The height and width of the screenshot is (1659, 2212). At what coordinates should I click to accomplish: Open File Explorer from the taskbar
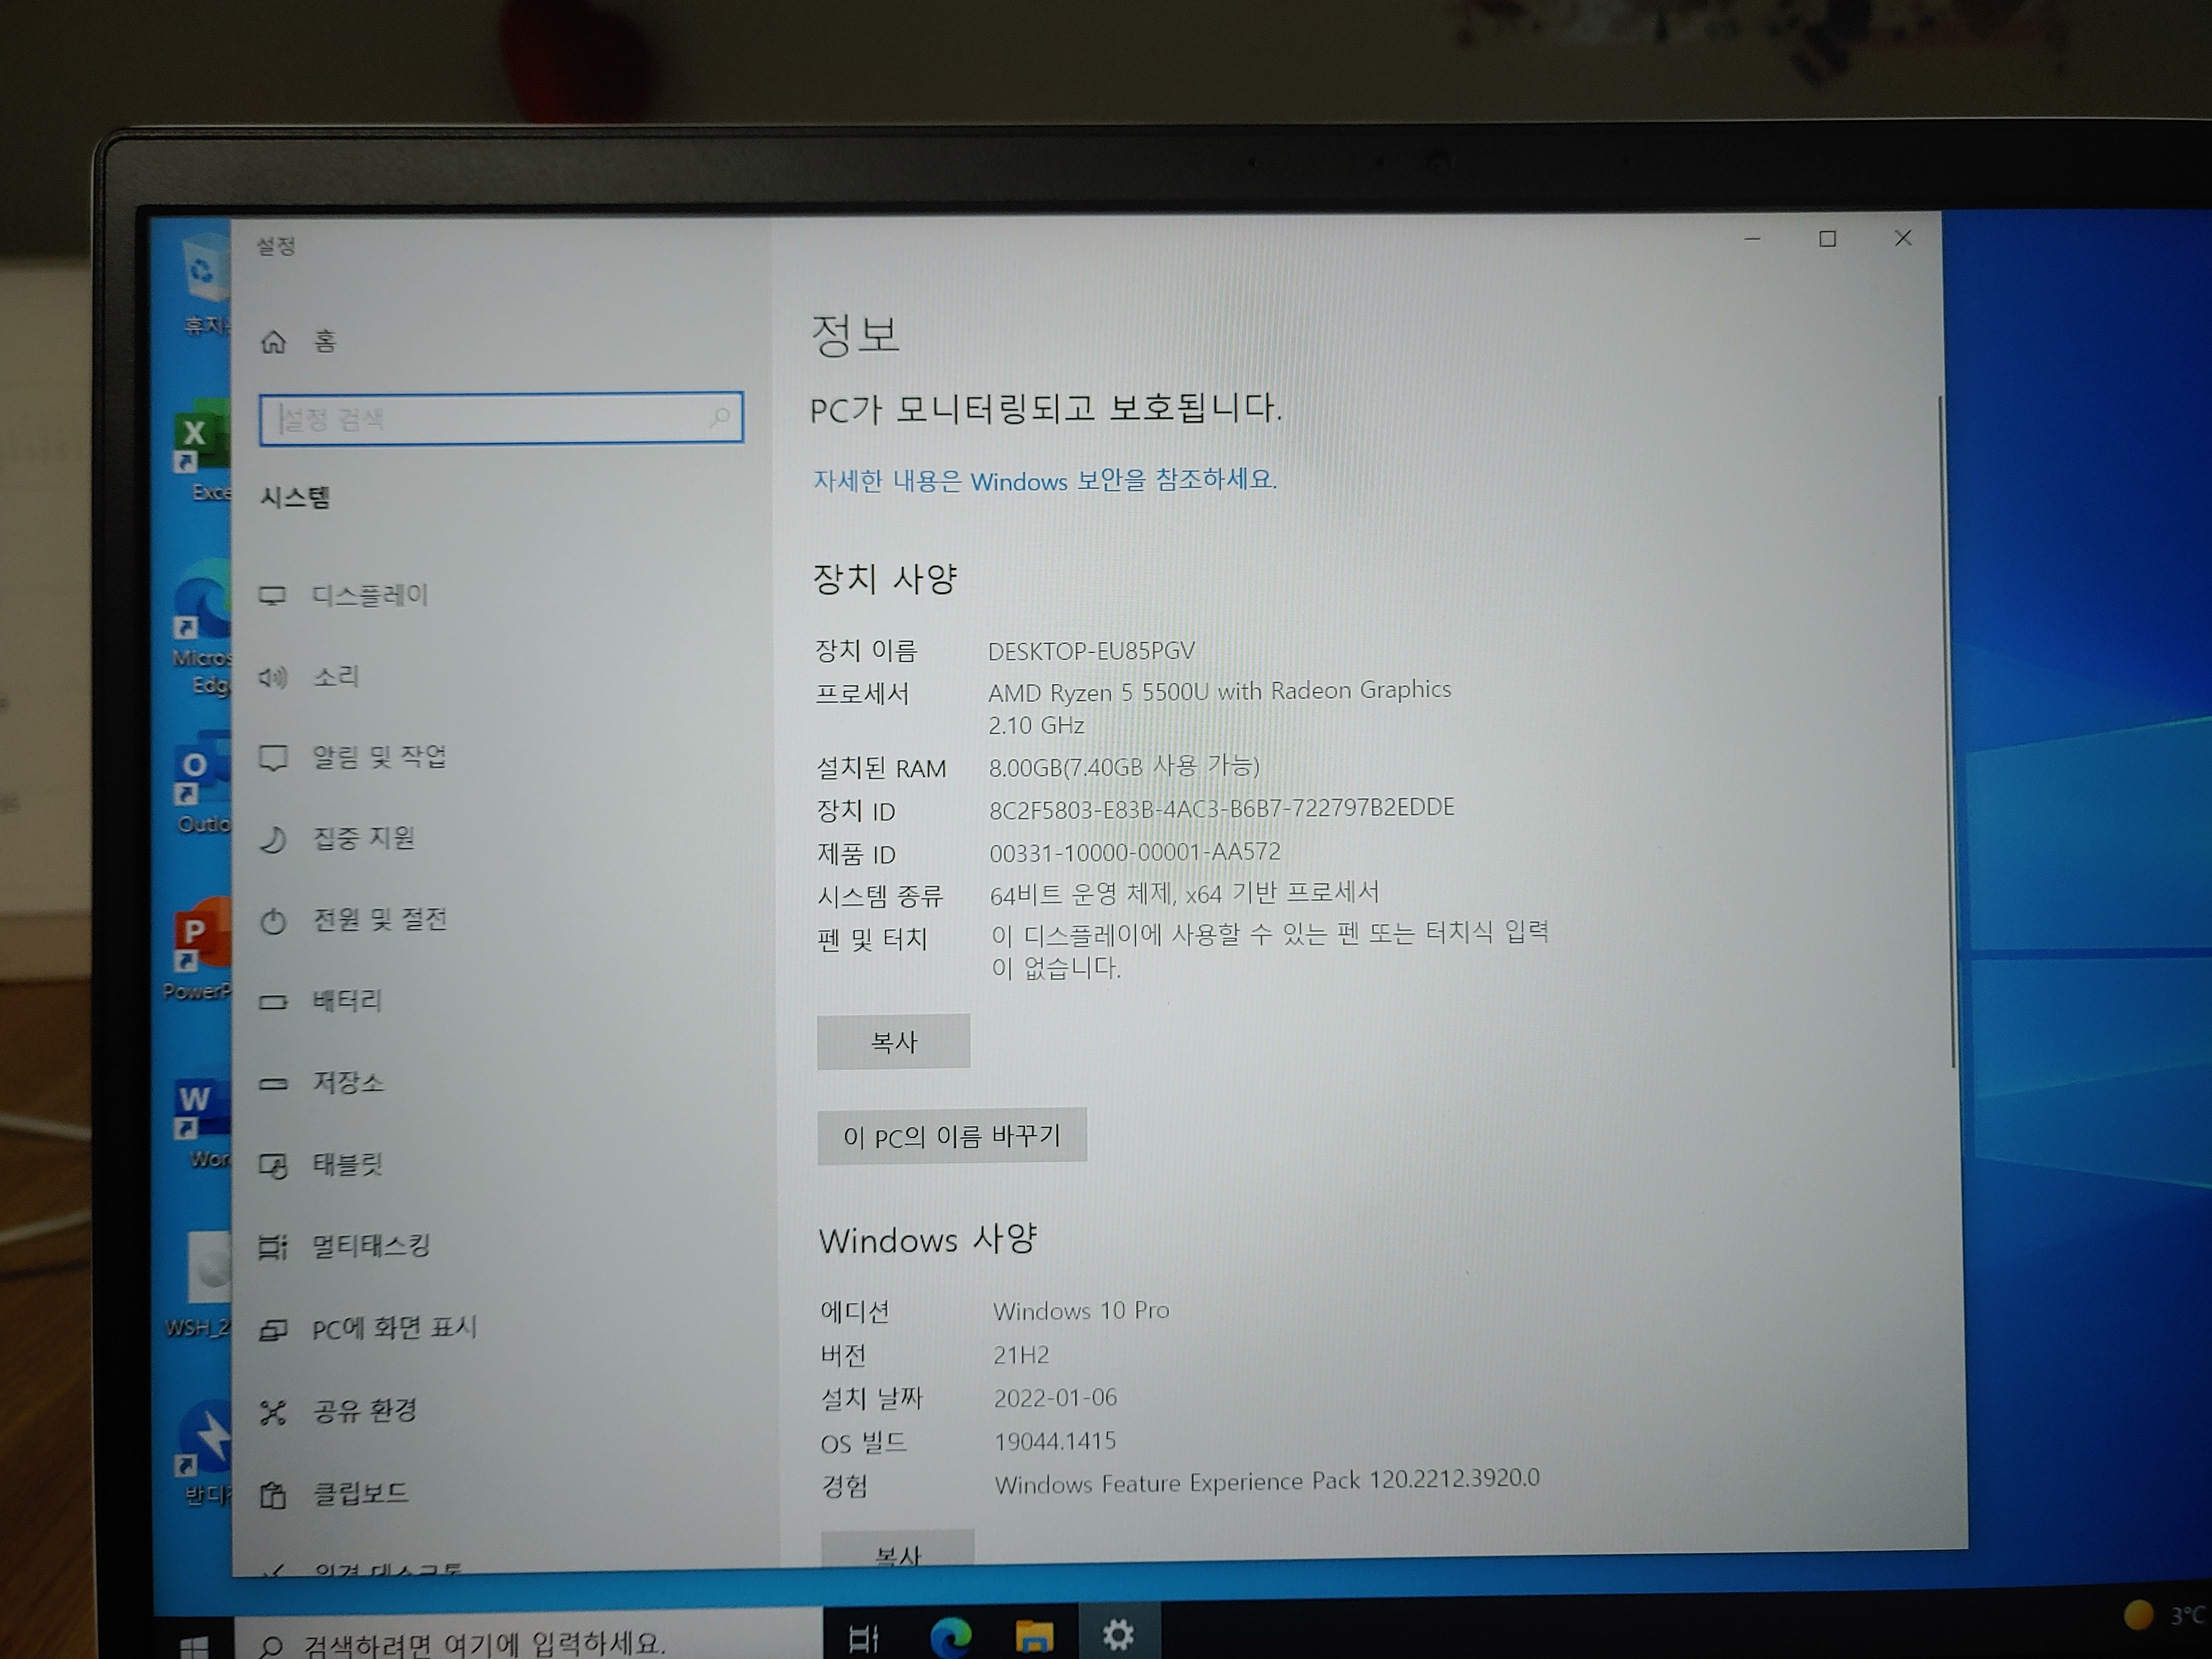tap(1034, 1638)
